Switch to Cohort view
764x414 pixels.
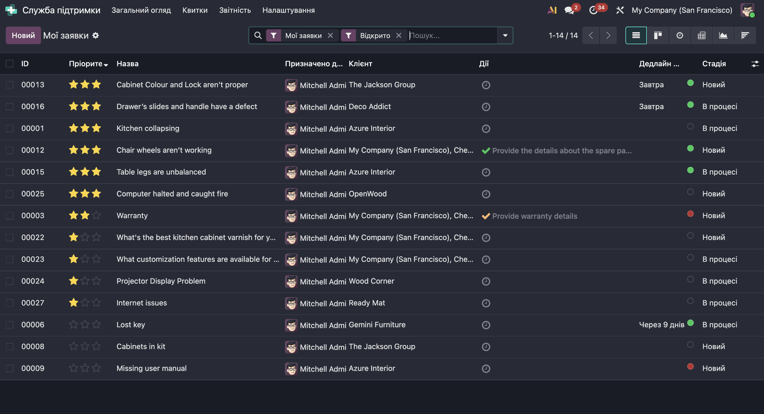pyautogui.click(x=745, y=35)
